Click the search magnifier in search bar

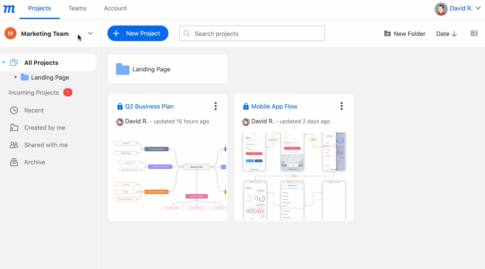[187, 33]
